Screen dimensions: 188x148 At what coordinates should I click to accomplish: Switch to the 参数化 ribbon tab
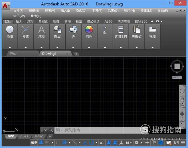click(43, 22)
